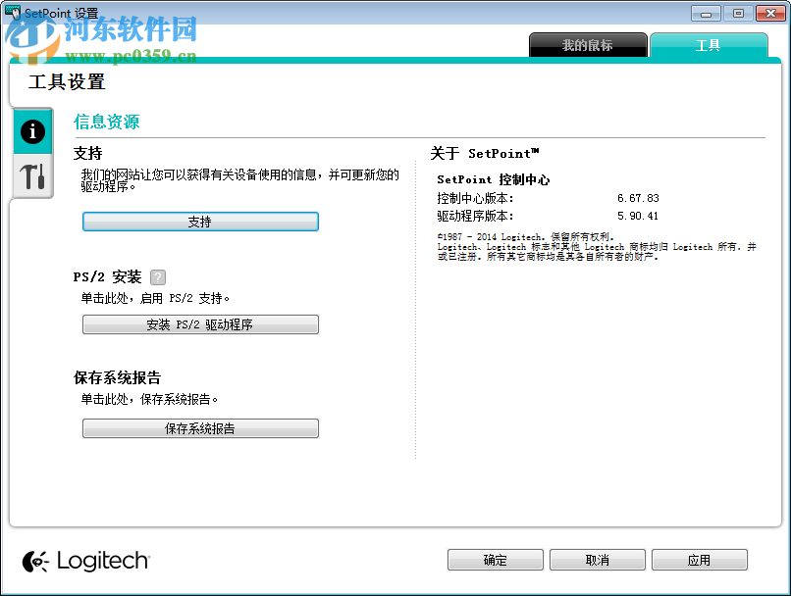Click the 取消 button
The width and height of the screenshot is (791, 596).
(597, 560)
